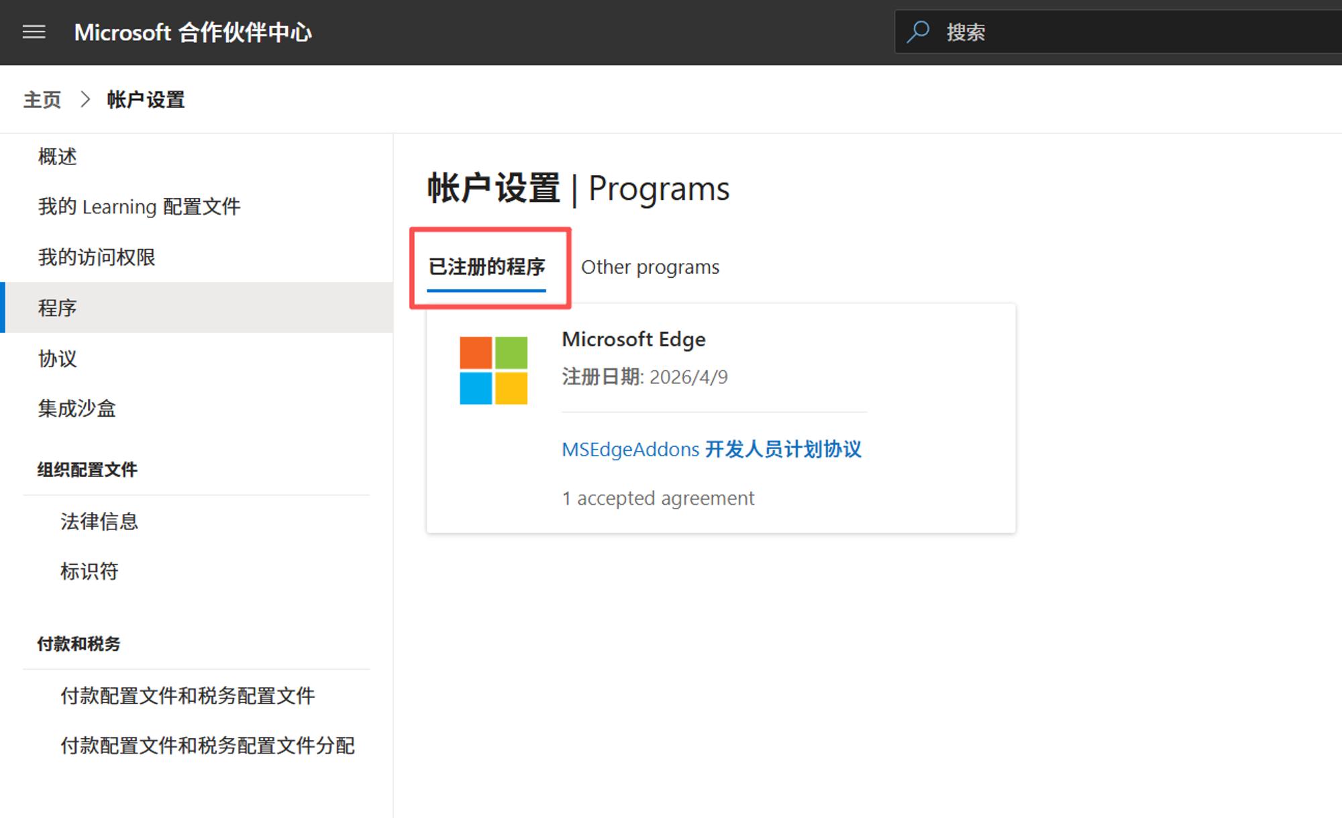Image resolution: width=1342 pixels, height=818 pixels.
Task: Switch to Other programs tab
Action: (x=650, y=267)
